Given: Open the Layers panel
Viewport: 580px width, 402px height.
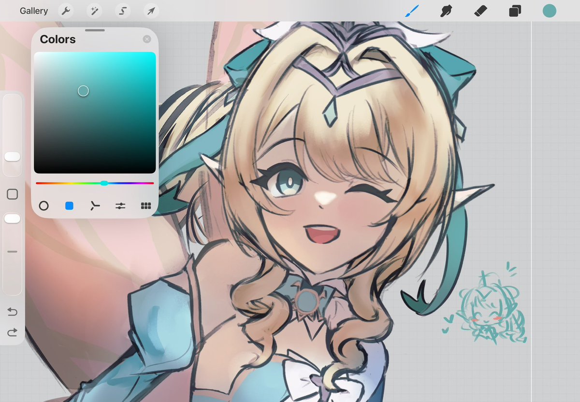Looking at the screenshot, I should coord(515,11).
